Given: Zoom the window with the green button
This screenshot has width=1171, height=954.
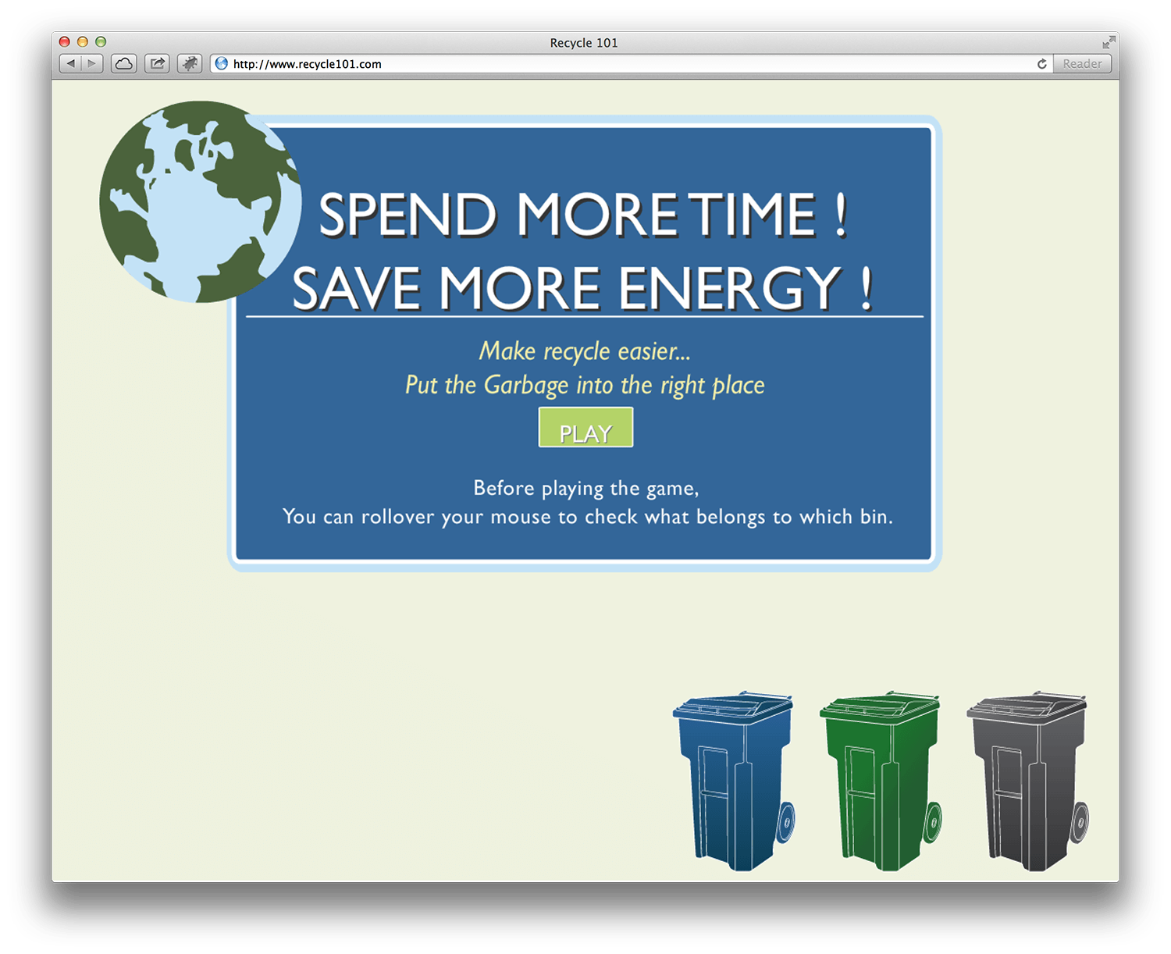Looking at the screenshot, I should click(101, 42).
